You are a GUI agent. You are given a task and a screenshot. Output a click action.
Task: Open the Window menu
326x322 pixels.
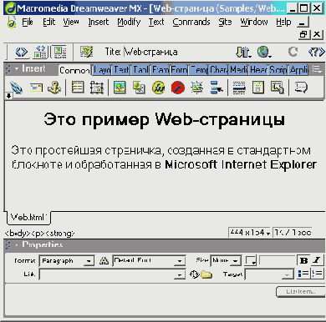pos(254,22)
